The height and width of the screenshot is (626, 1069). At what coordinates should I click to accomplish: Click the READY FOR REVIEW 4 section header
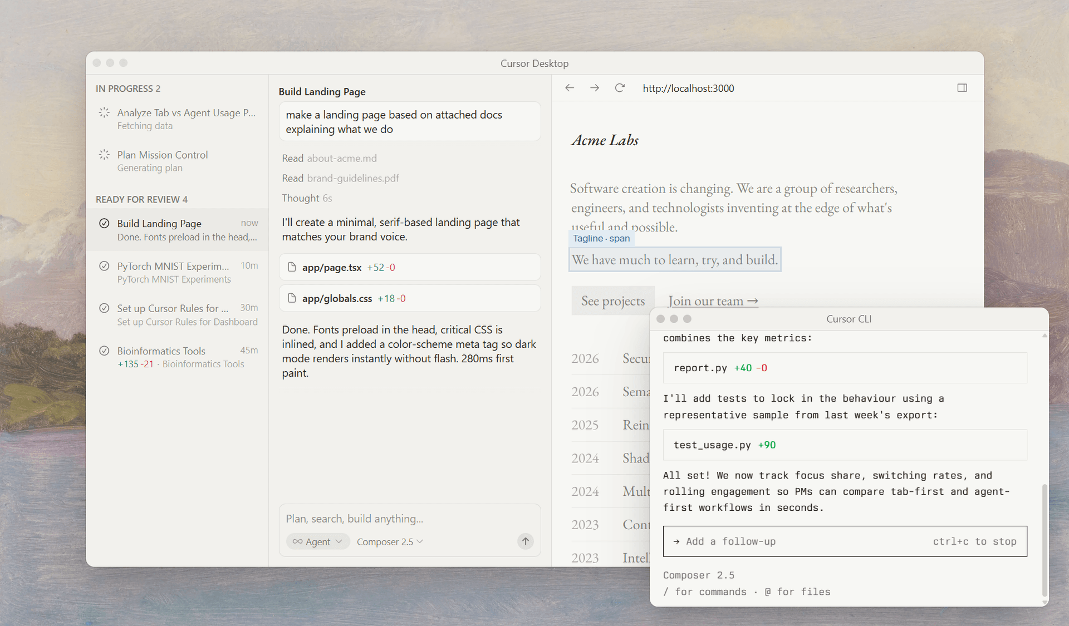click(x=141, y=199)
